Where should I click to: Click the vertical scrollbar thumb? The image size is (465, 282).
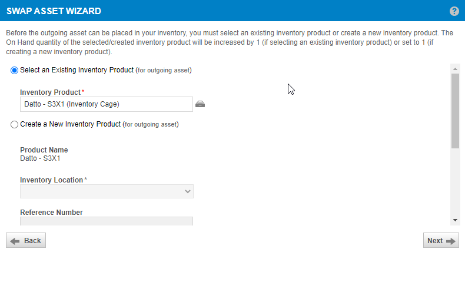point(455,111)
